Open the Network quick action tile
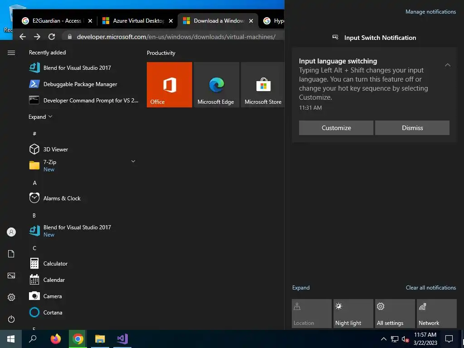The width and height of the screenshot is (464, 348). (437, 314)
